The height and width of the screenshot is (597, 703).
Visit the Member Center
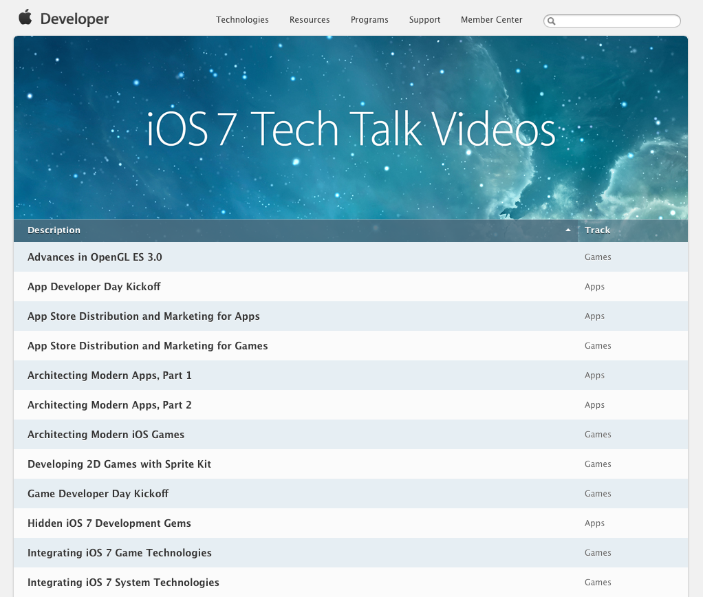tap(491, 20)
